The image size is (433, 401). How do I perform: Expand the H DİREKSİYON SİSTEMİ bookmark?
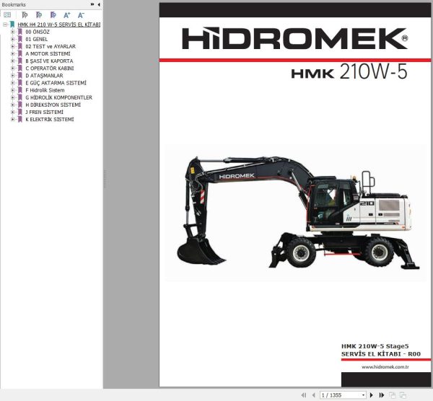point(12,105)
